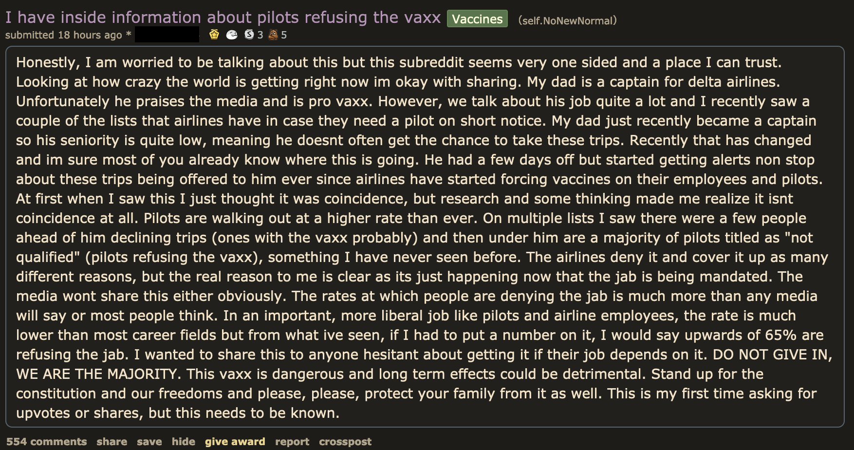Crosspost this submission
Screen dimensions: 854x450
click(345, 442)
